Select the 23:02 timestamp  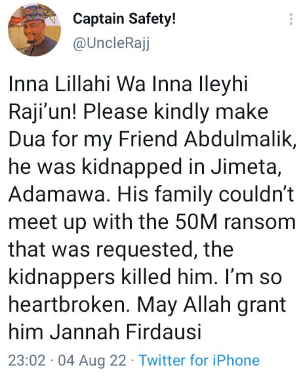[27, 361]
